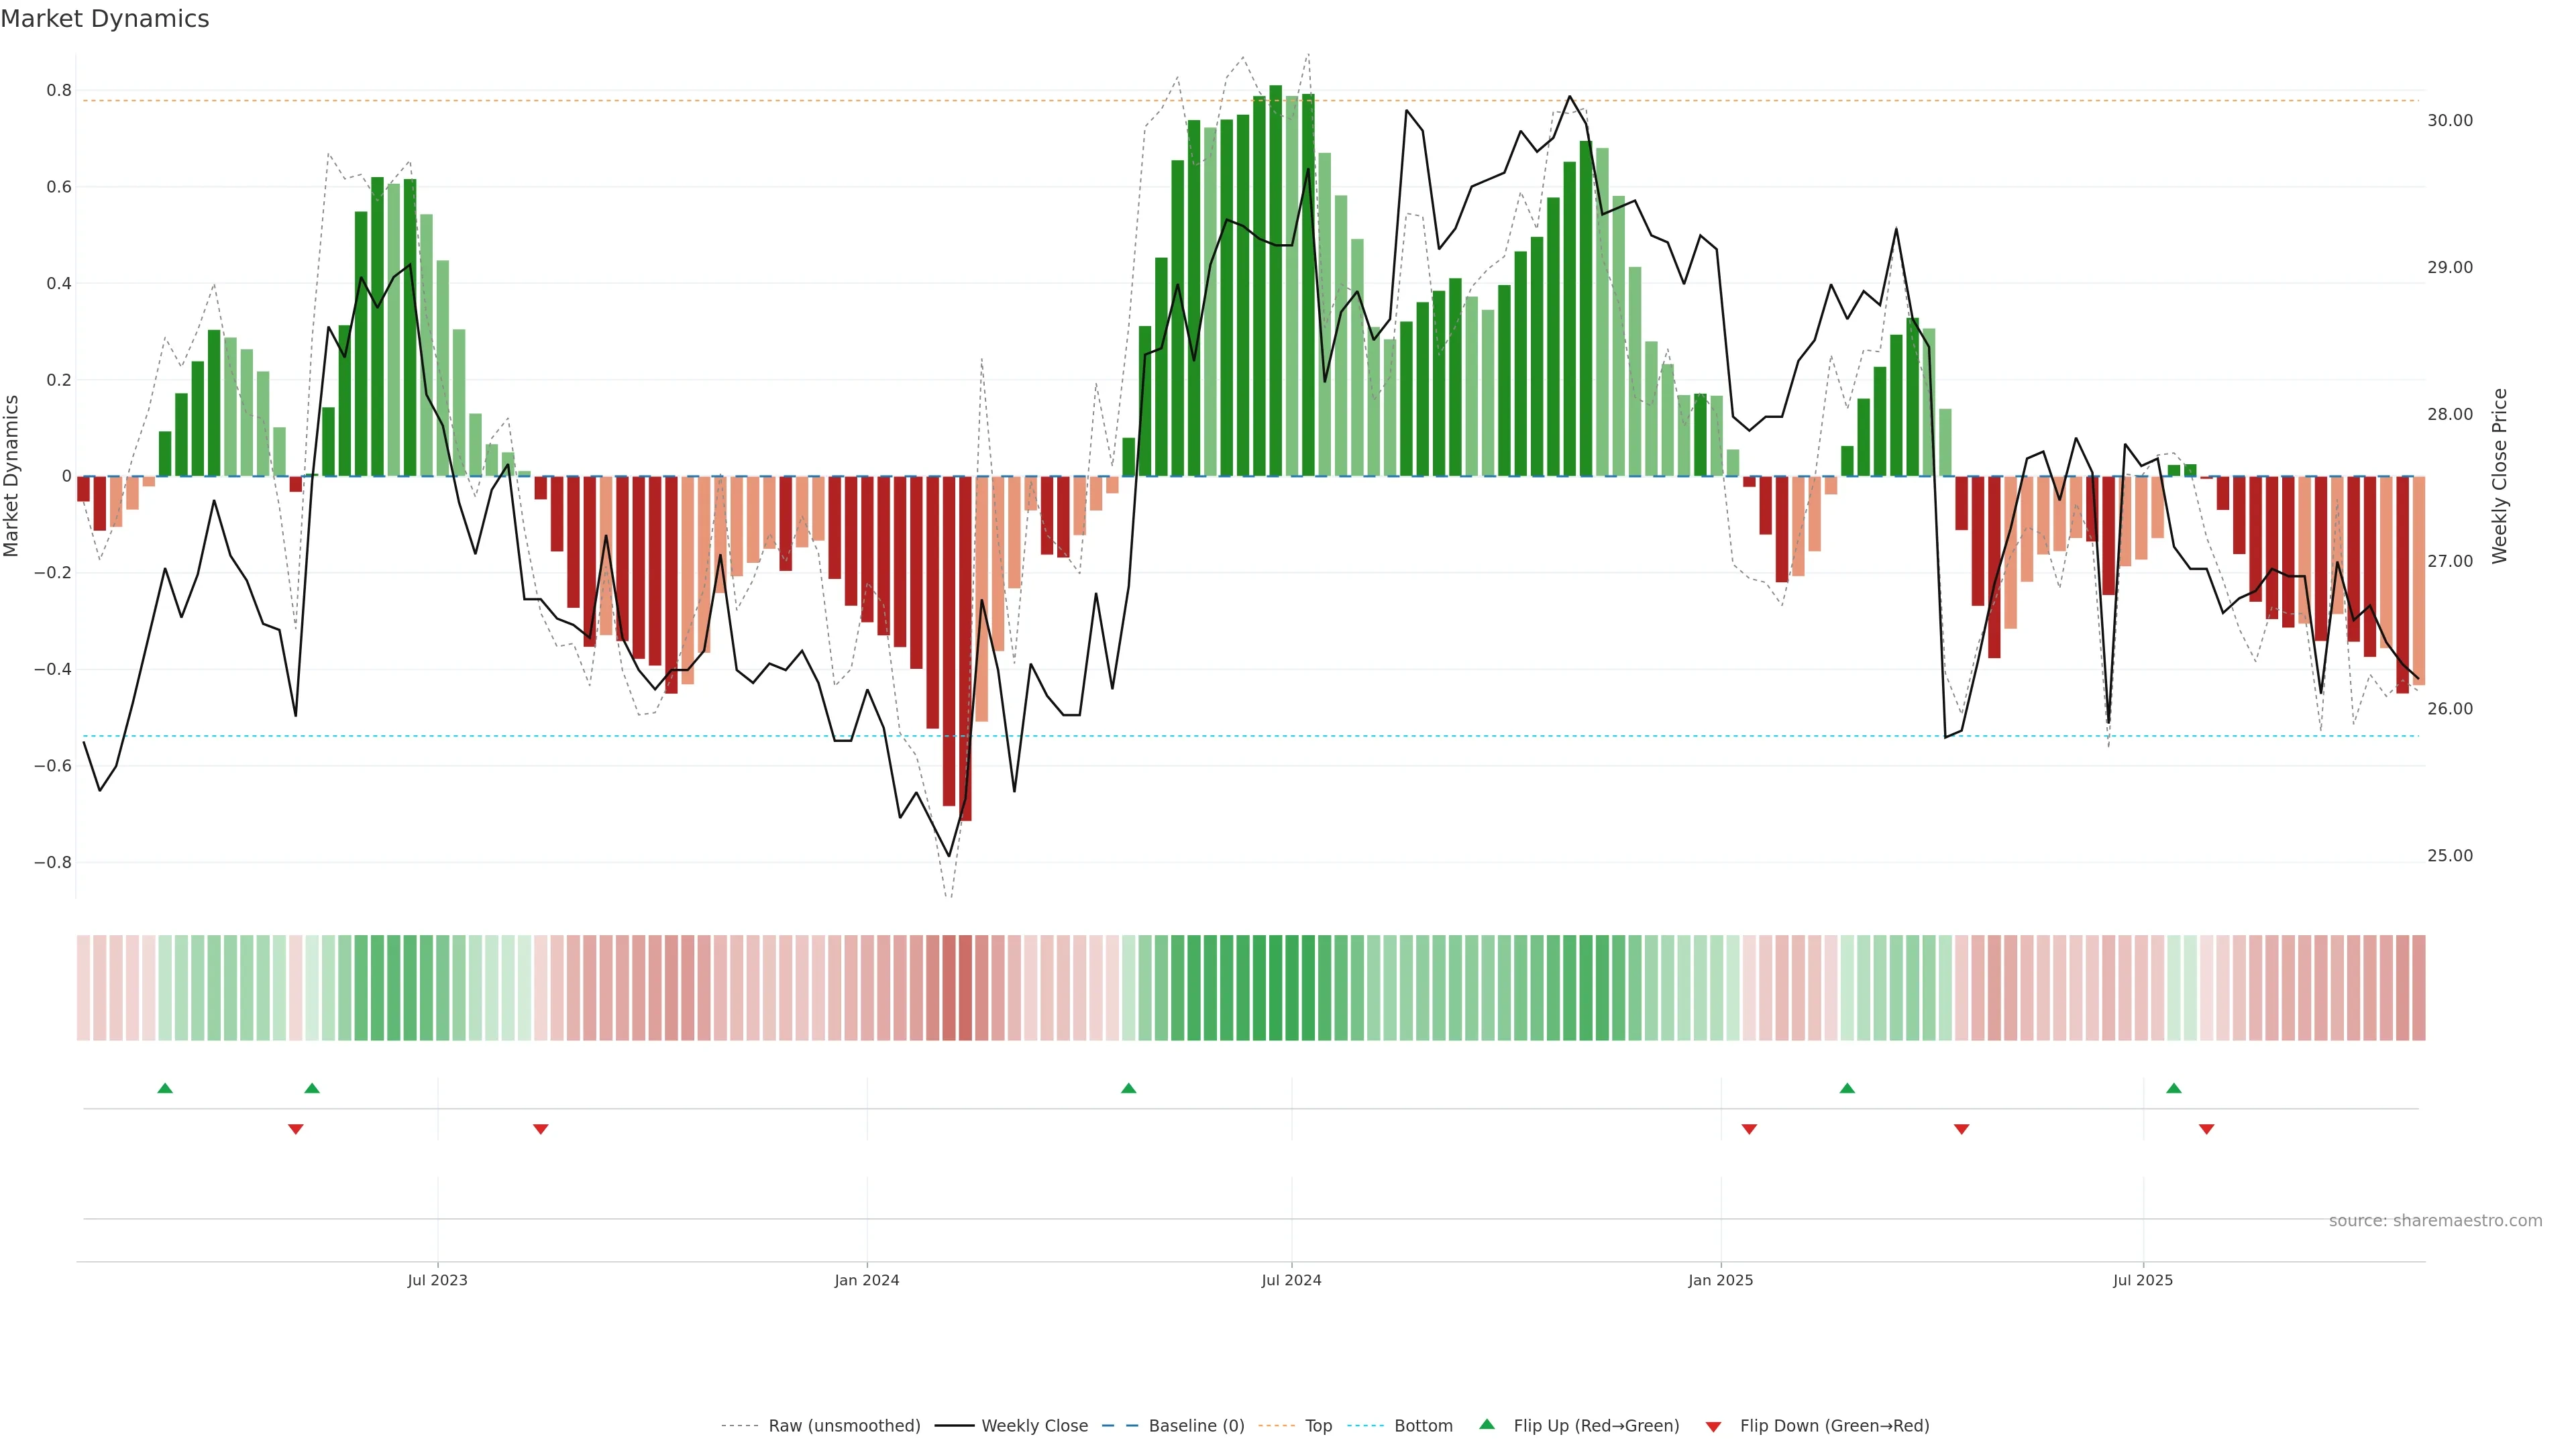The height and width of the screenshot is (1449, 2576).
Task: Click the last Flip Down marker after Jul 2025
Action: point(2207,1129)
